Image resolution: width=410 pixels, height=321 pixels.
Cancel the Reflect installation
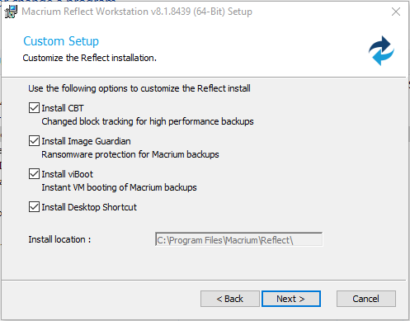(366, 299)
